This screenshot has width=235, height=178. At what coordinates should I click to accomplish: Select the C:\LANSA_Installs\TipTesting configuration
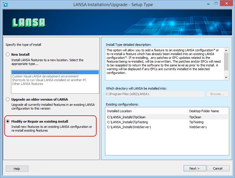tap(167, 122)
